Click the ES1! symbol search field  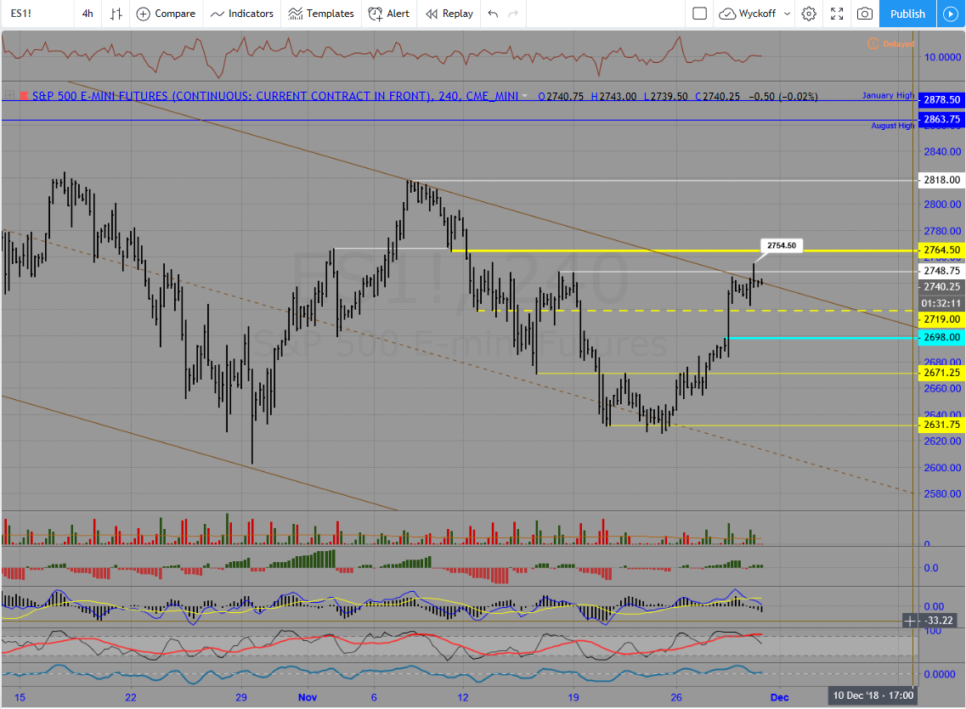coord(34,14)
